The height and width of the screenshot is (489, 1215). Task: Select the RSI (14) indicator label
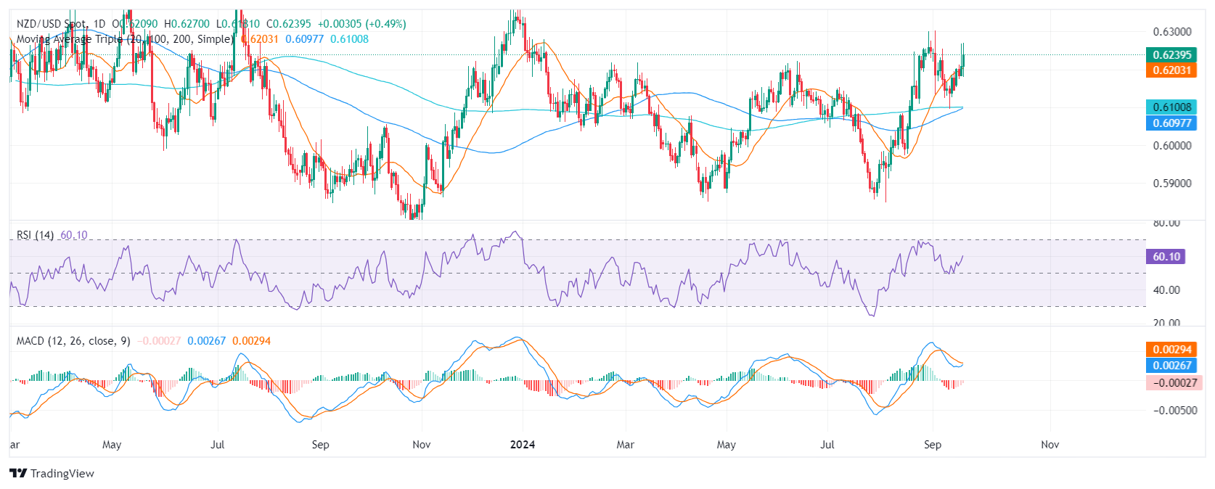click(x=35, y=235)
